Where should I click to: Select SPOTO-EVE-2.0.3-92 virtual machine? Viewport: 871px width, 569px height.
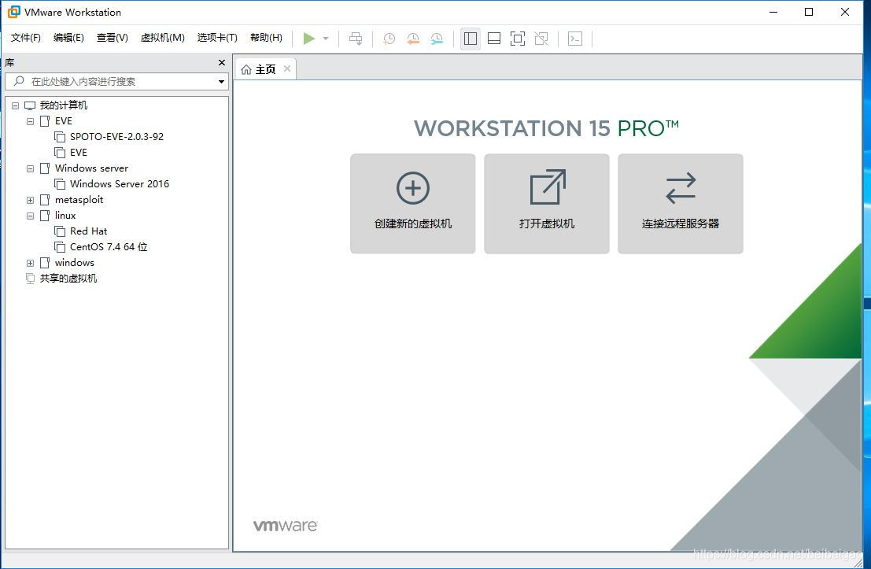point(116,137)
